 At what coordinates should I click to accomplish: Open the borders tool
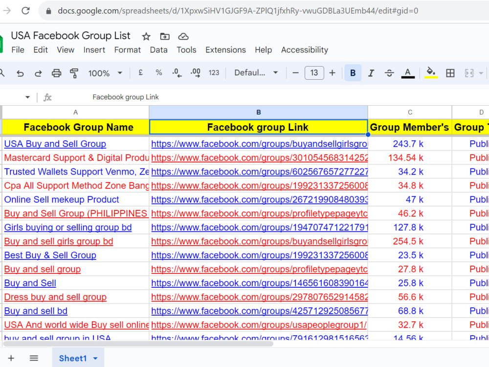pyautogui.click(x=450, y=73)
